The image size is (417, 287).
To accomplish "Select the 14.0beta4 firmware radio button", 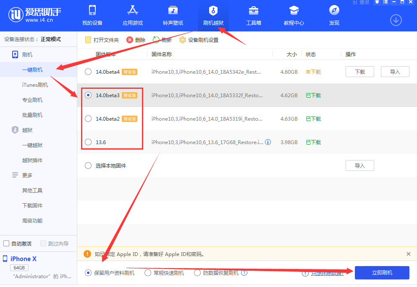I will coord(88,72).
